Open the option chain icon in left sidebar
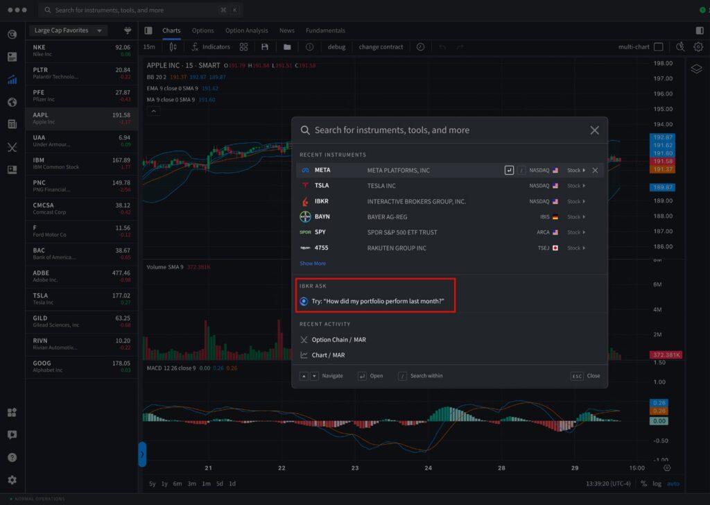The image size is (710, 505). (12, 147)
